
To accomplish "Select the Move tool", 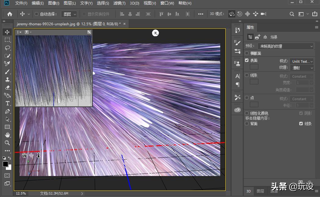I will tap(7, 32).
